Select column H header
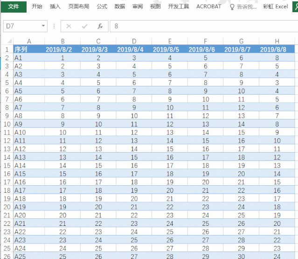This screenshot has width=298, height=259. 277,41
